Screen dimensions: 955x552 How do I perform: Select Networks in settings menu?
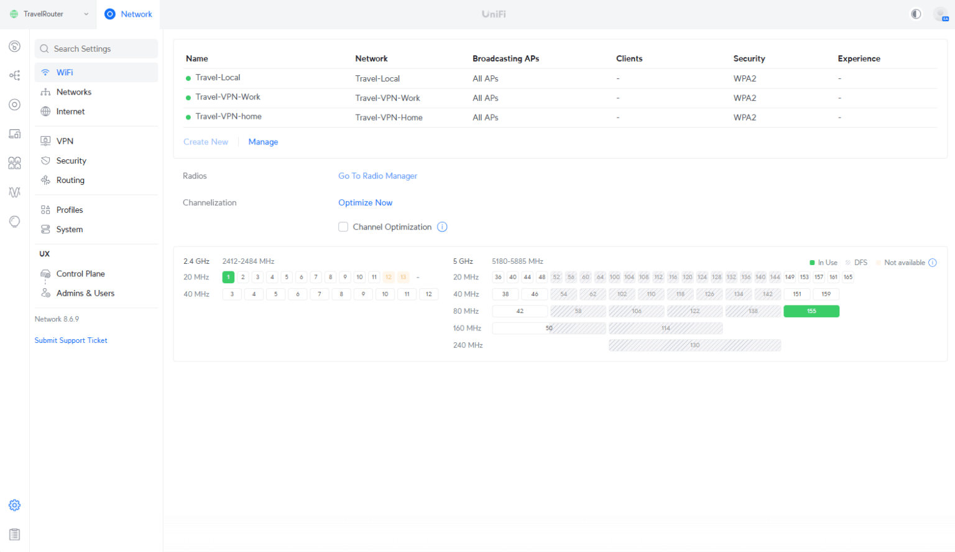(96, 92)
